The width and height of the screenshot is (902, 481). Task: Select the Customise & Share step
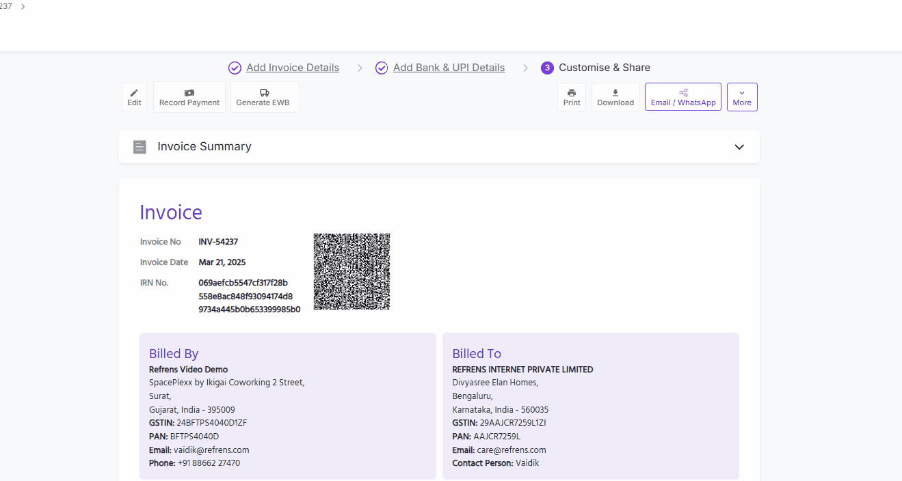click(605, 68)
